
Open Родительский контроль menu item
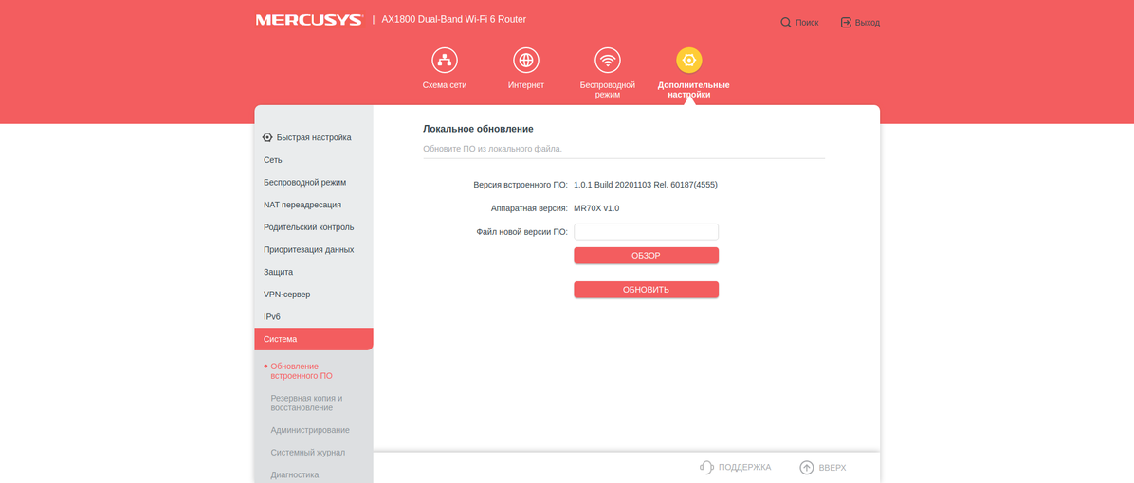coord(308,227)
